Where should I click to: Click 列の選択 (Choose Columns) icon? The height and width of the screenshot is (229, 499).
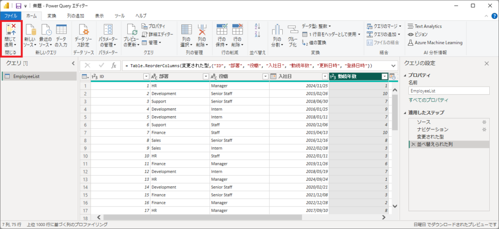click(x=187, y=30)
